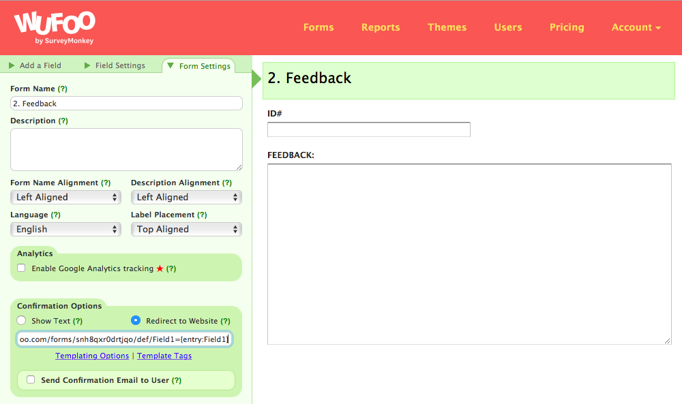Select the Form Settings tab
682x404 pixels.
click(198, 66)
